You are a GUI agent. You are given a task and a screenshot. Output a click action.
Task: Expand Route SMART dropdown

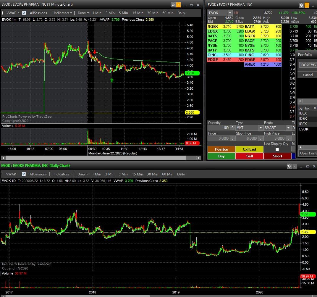point(288,128)
